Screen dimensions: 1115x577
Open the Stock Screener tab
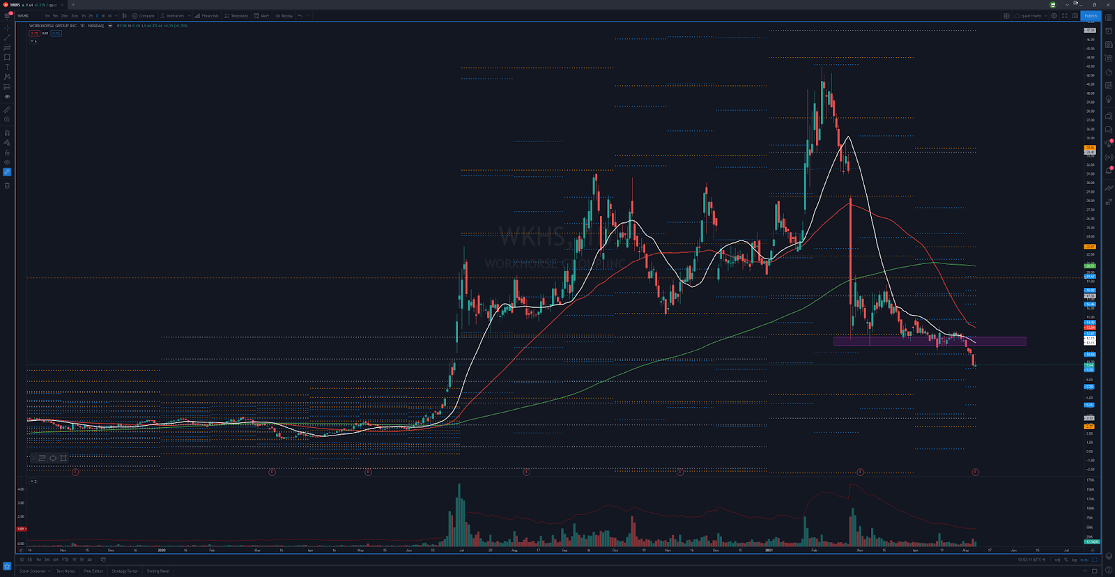[32, 571]
